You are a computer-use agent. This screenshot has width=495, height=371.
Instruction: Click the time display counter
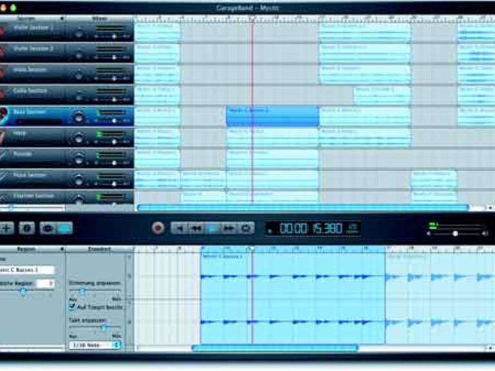312,229
